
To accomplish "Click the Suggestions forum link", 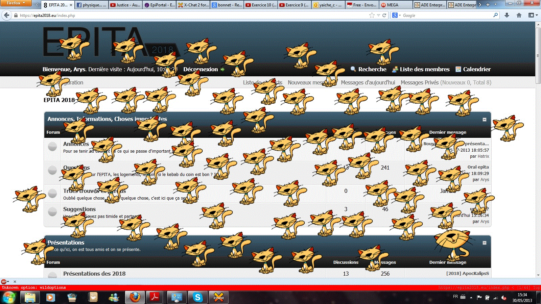I will (79, 209).
